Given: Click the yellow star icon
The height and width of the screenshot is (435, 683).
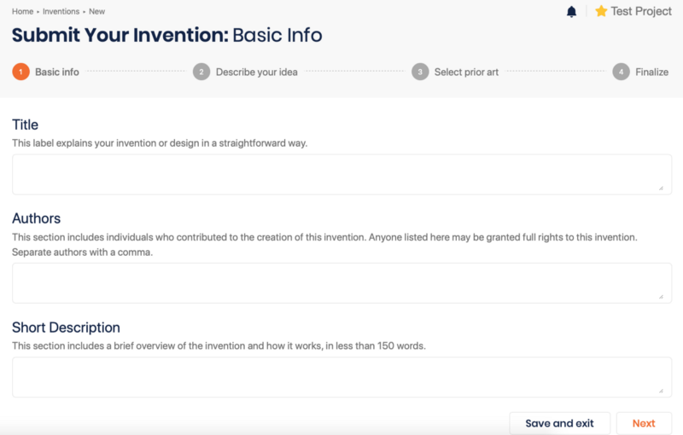Looking at the screenshot, I should click(x=601, y=11).
